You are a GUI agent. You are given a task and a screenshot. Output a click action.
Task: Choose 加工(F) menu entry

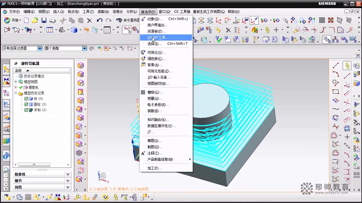point(166,168)
